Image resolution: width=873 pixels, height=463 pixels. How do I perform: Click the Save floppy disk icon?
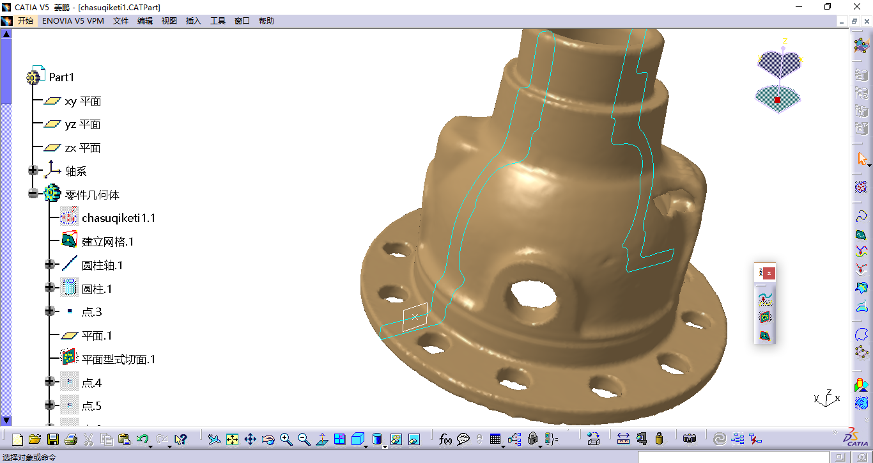click(53, 439)
